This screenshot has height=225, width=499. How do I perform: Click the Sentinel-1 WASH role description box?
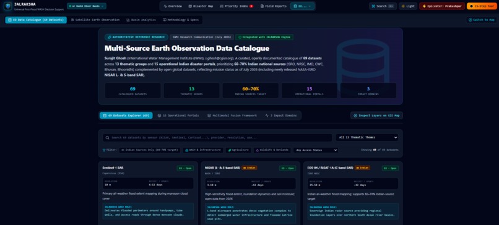(148, 211)
